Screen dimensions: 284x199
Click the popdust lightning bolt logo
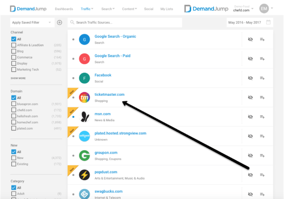(x=85, y=175)
